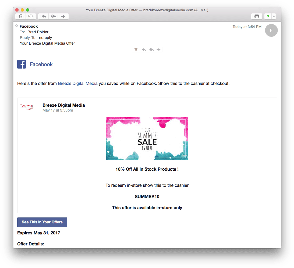Mark message as junk with thumbs-down icon
Viewport: 294px width, 268px height.
click(31, 16)
